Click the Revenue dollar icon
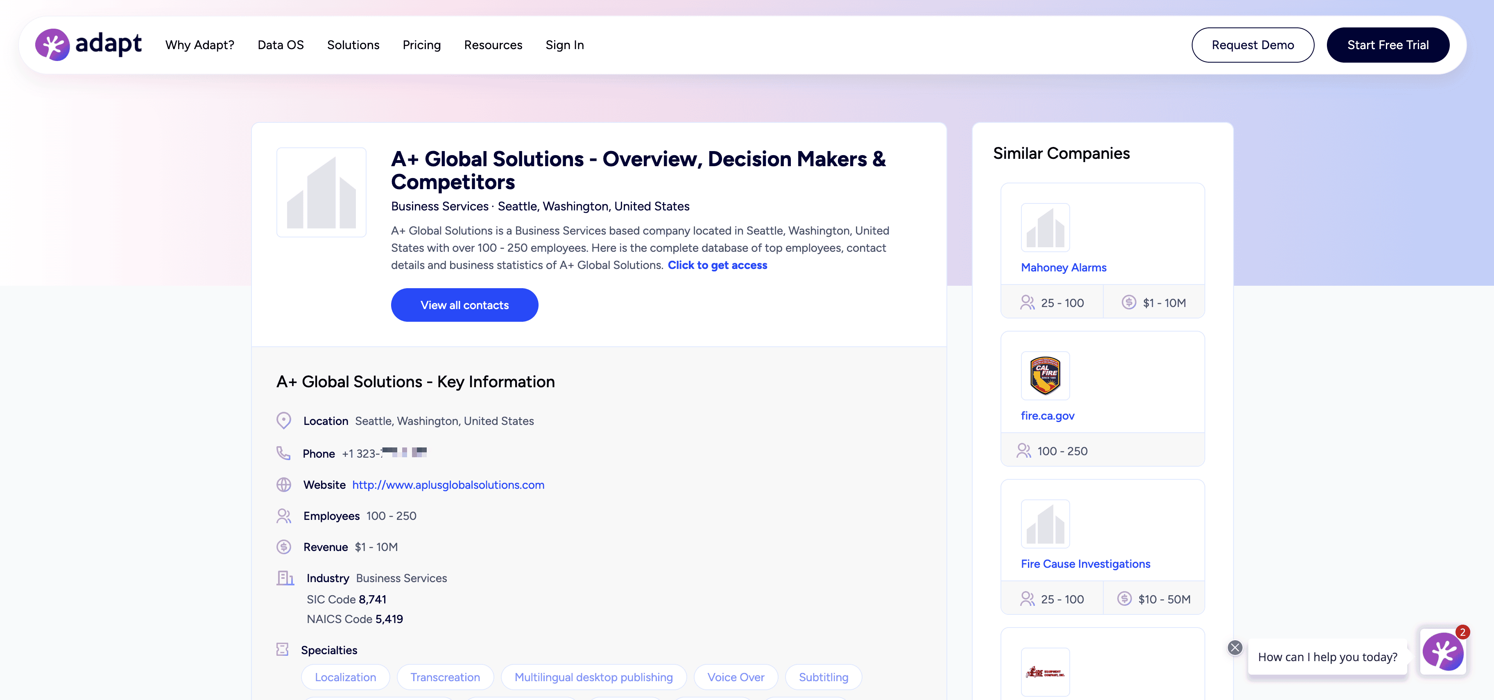1494x700 pixels. coord(283,546)
